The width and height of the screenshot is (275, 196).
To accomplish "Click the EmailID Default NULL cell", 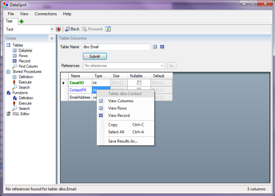I will pyautogui.click(x=161, y=83).
